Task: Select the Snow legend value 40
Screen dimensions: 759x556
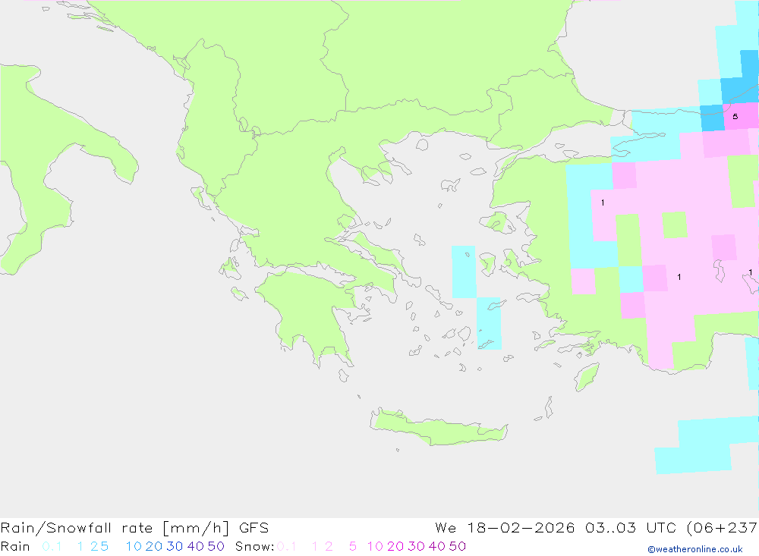Action: [437, 546]
